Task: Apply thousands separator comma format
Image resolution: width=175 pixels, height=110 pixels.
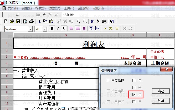Action: [x=105, y=28]
